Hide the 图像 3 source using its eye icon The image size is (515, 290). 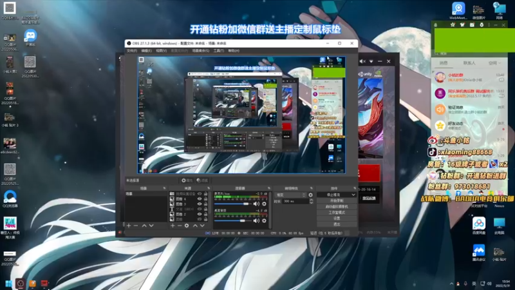click(x=200, y=204)
